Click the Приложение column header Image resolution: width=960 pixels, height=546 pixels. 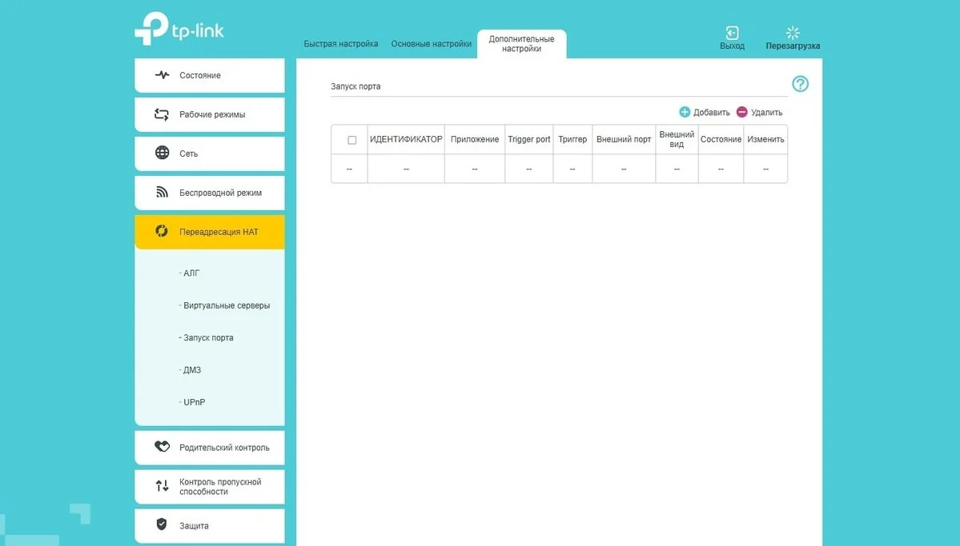[x=475, y=139]
